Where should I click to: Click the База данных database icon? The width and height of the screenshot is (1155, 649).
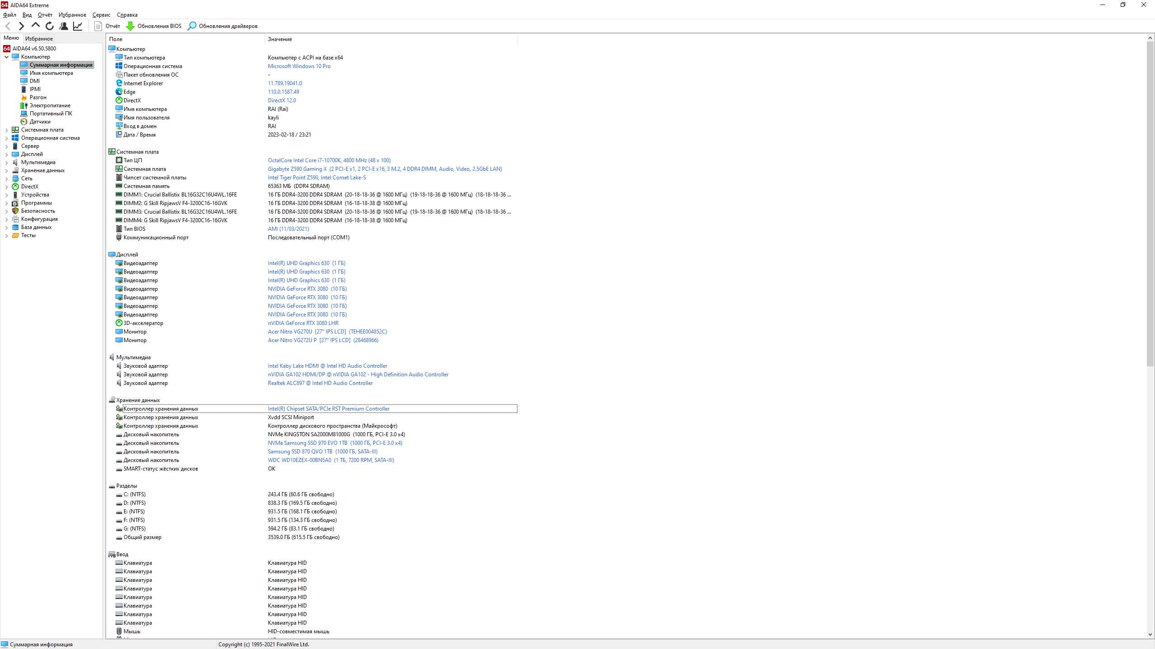[15, 227]
